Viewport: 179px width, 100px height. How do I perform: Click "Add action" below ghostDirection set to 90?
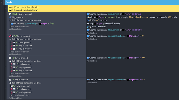(92, 61)
